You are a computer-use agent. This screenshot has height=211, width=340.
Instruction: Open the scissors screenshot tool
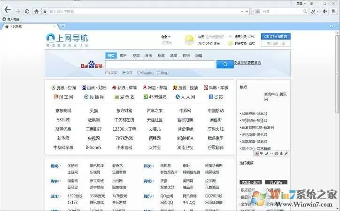click(x=313, y=11)
